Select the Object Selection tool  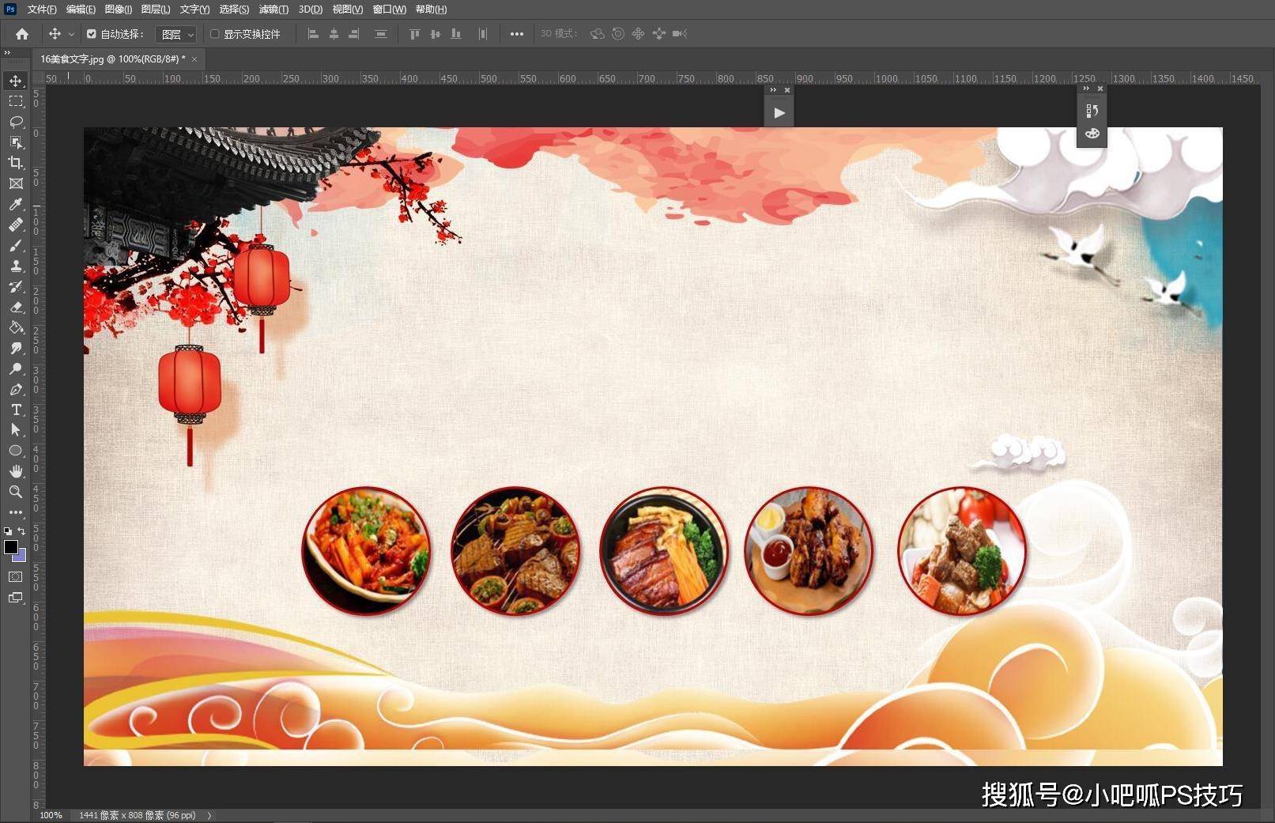click(15, 142)
